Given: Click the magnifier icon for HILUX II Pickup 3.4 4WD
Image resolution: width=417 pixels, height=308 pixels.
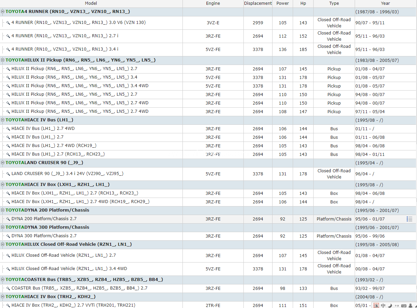Looking at the screenshot, I should click(x=8, y=86).
